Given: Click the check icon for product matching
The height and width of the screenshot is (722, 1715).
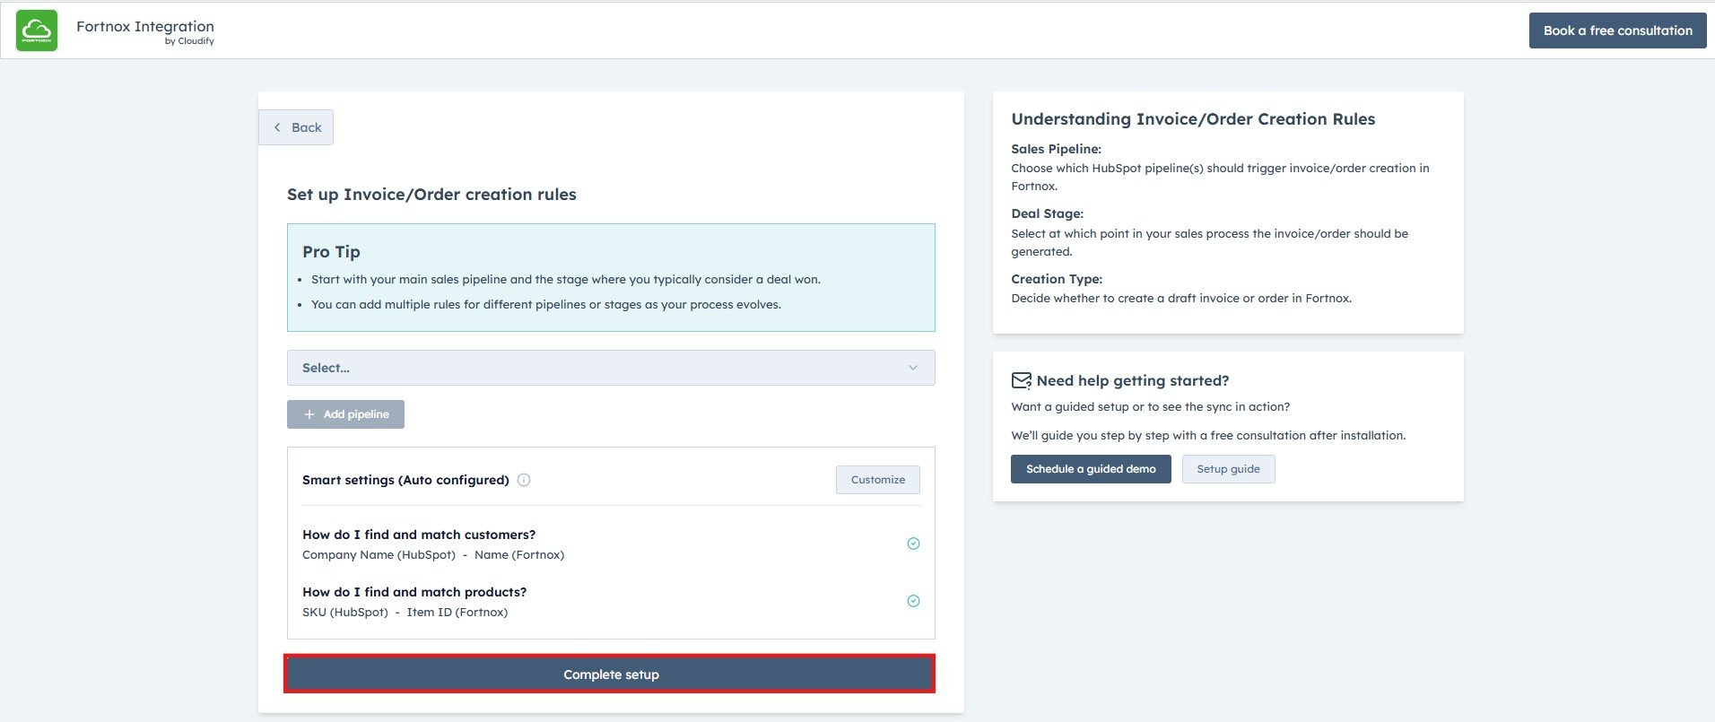Looking at the screenshot, I should (x=913, y=601).
